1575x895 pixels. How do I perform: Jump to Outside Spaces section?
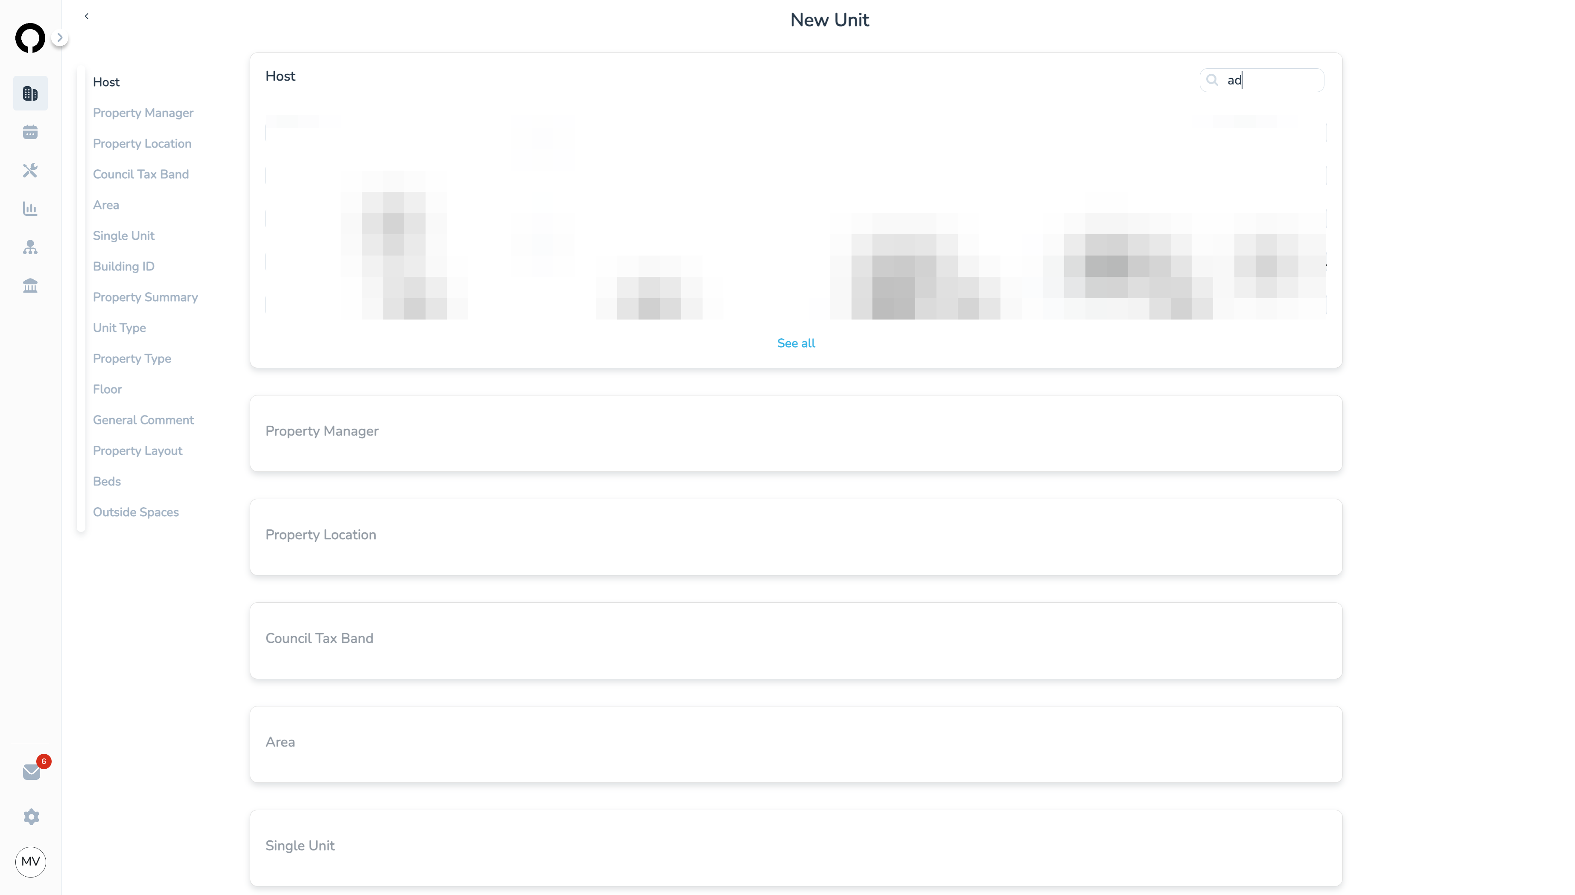(x=136, y=512)
